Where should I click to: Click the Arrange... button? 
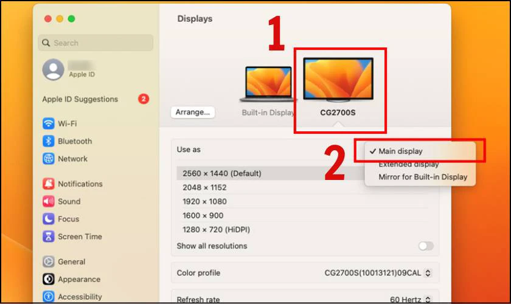point(192,112)
